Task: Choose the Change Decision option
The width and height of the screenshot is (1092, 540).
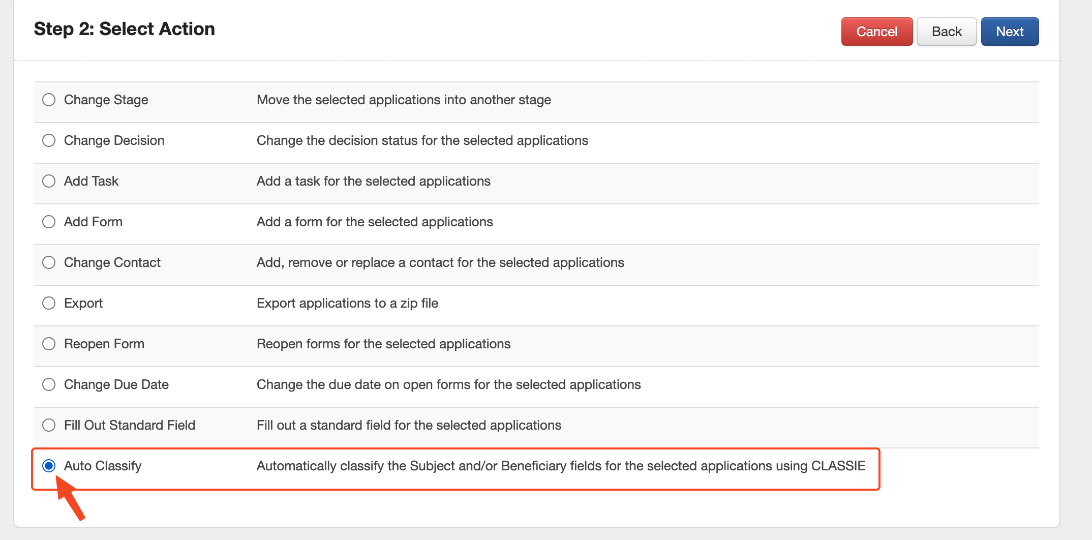Action: pyautogui.click(x=49, y=140)
